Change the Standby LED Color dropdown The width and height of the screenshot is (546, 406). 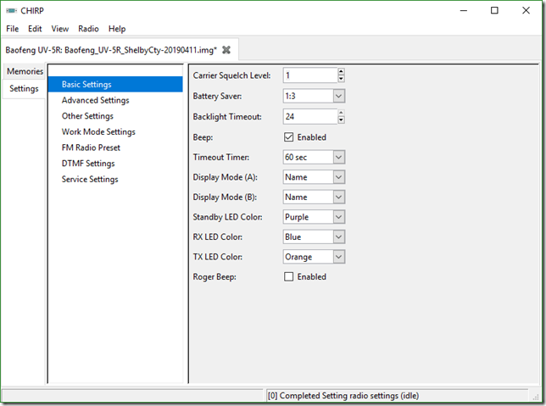(x=338, y=217)
